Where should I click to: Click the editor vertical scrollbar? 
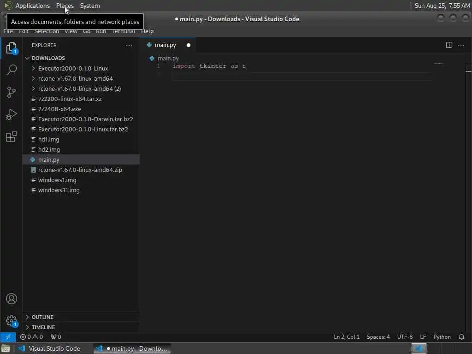coord(468,197)
